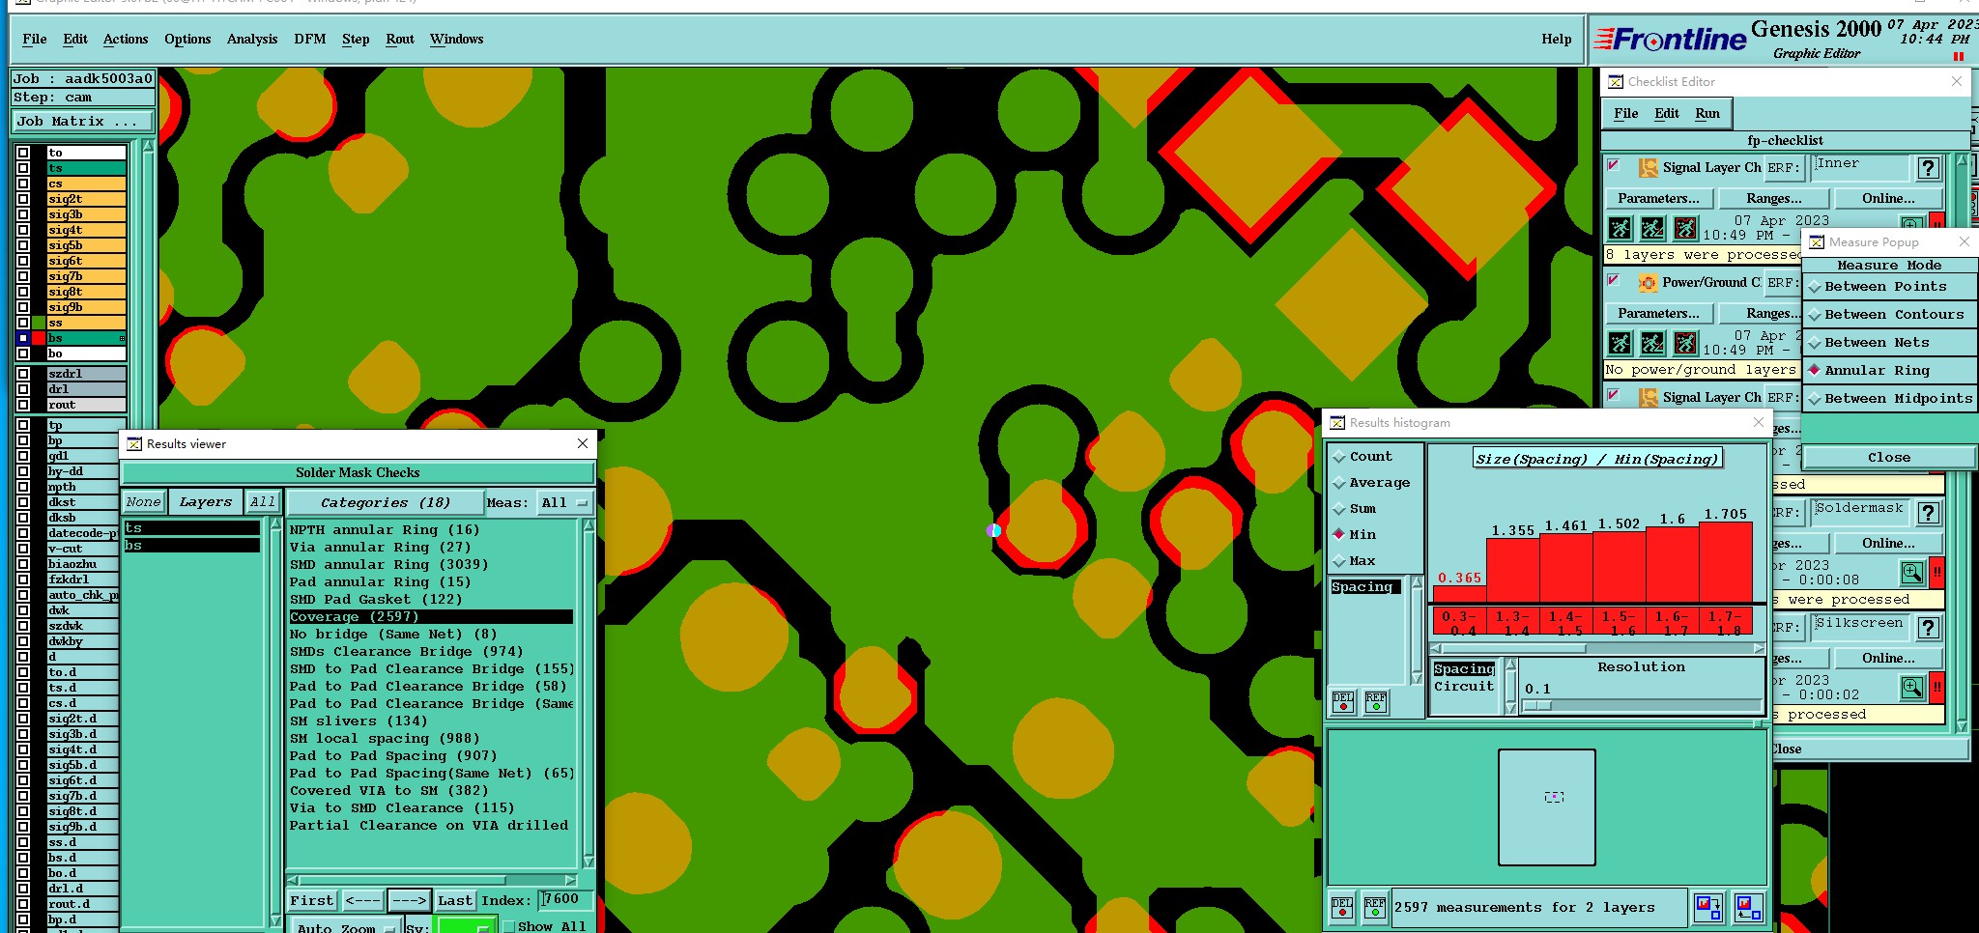The image size is (1979, 933).
Task: Click the Power/Ground Check icon
Action: (x=1648, y=283)
